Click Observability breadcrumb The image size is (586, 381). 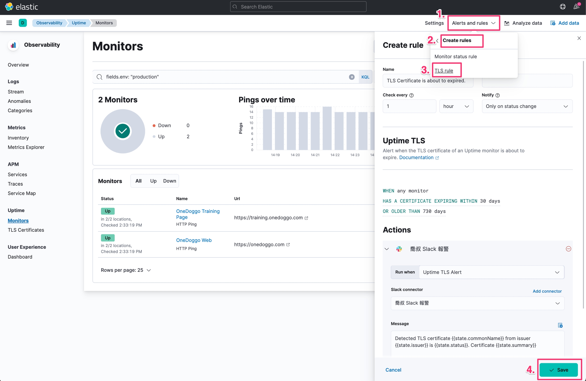49,23
